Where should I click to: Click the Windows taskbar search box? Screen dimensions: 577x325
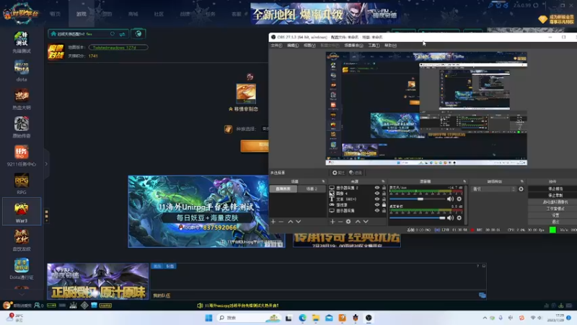[249, 318]
